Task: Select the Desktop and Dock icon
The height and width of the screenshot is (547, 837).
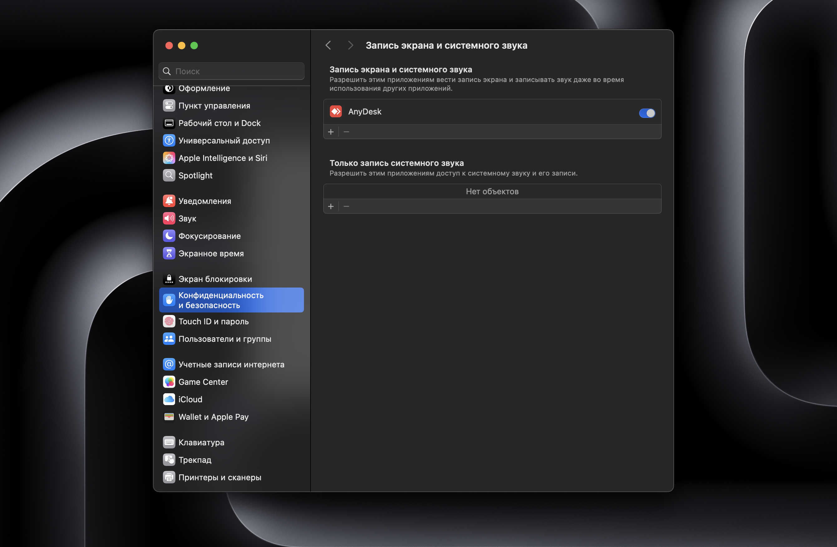Action: click(169, 123)
